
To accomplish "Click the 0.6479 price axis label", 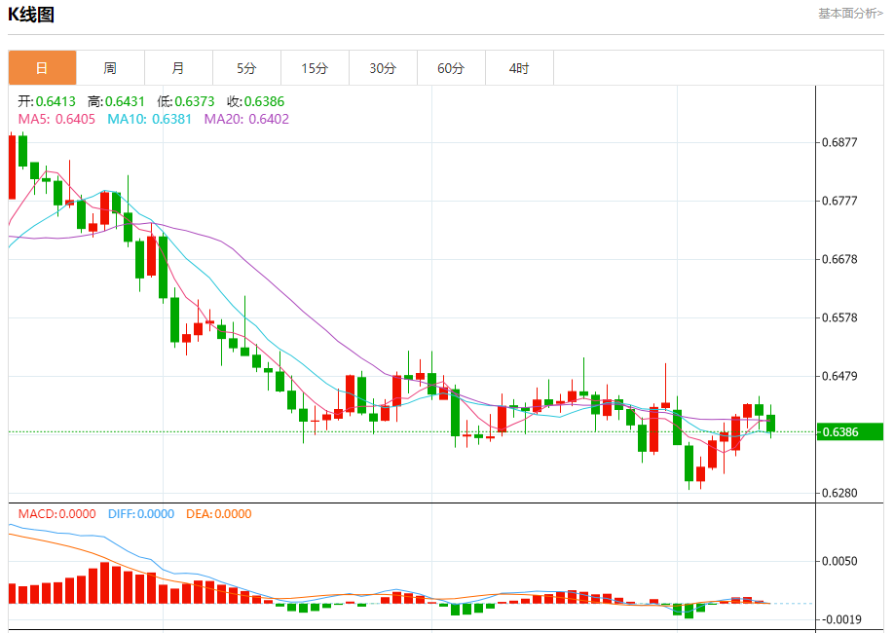I will pyautogui.click(x=839, y=376).
